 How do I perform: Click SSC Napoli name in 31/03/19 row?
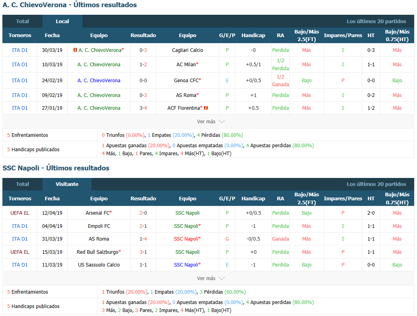[186, 239]
